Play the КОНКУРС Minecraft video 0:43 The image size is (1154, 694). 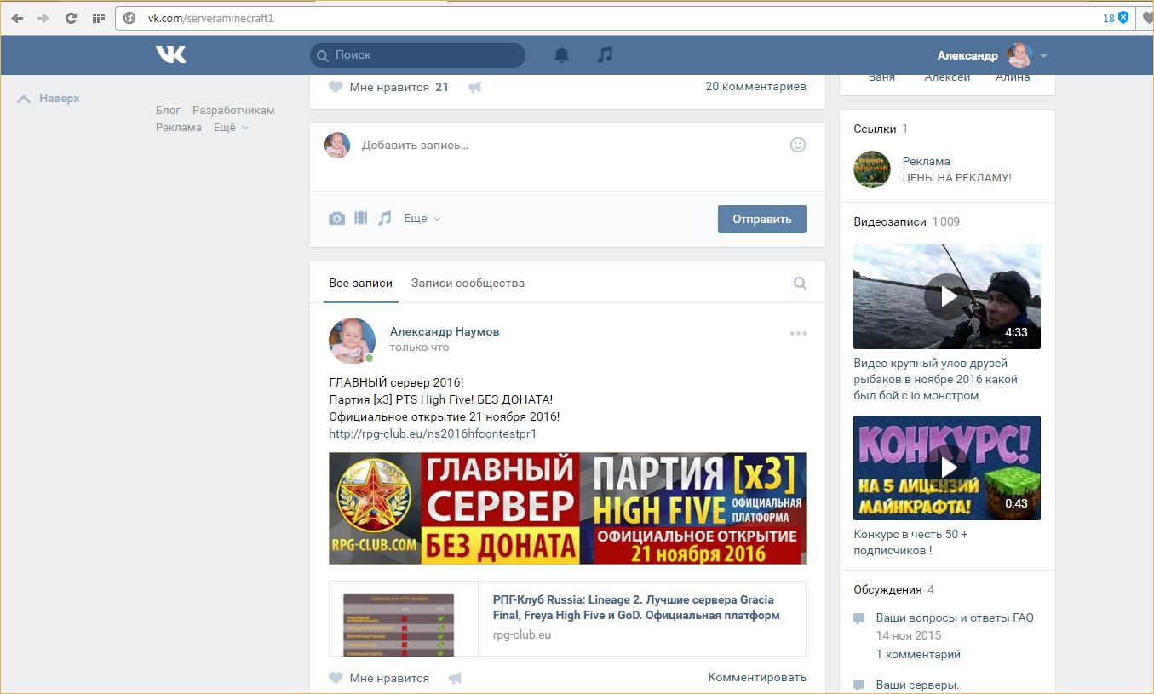pyautogui.click(x=947, y=467)
